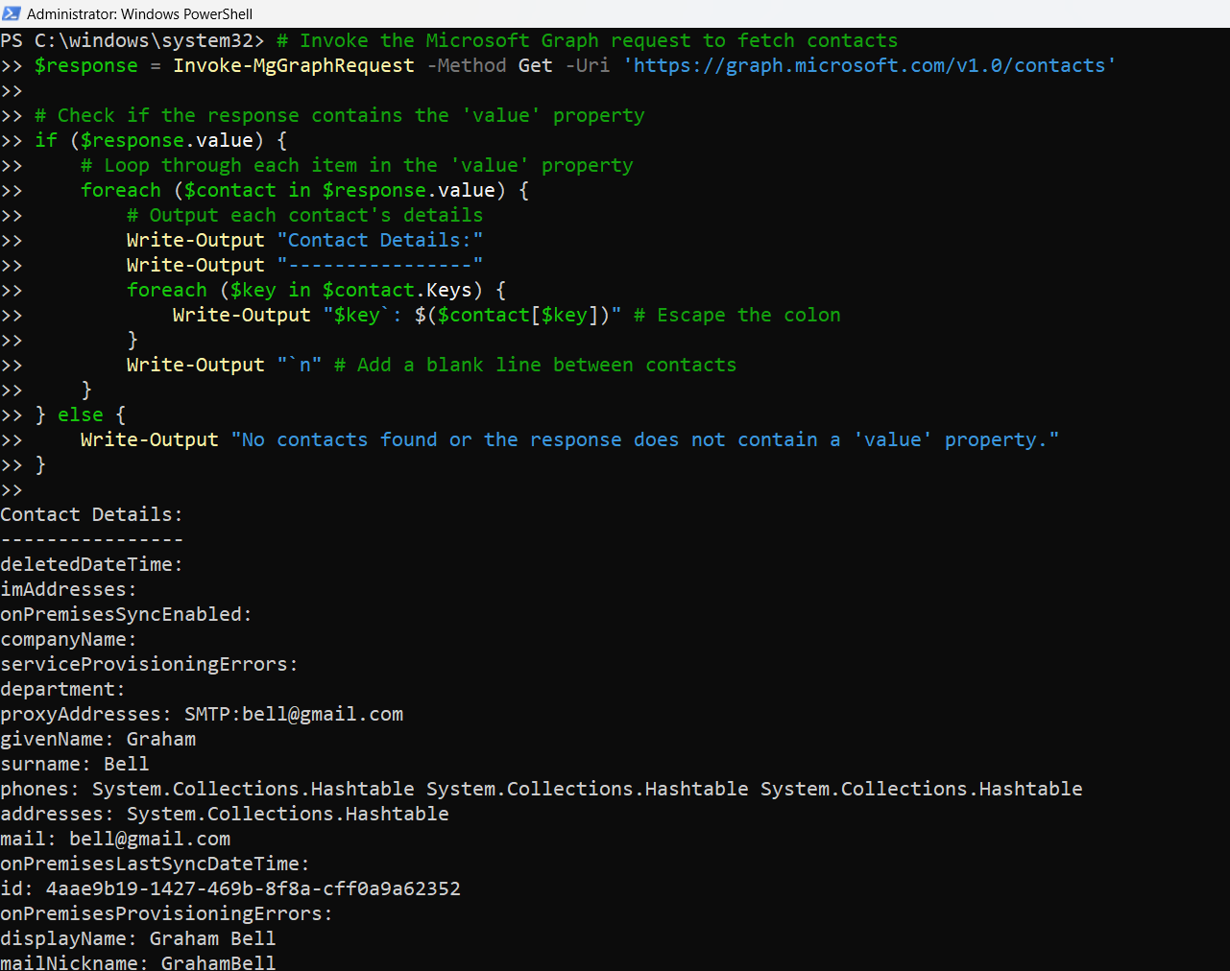
Task: Click the '-Uri' parameter text
Action: tap(588, 65)
